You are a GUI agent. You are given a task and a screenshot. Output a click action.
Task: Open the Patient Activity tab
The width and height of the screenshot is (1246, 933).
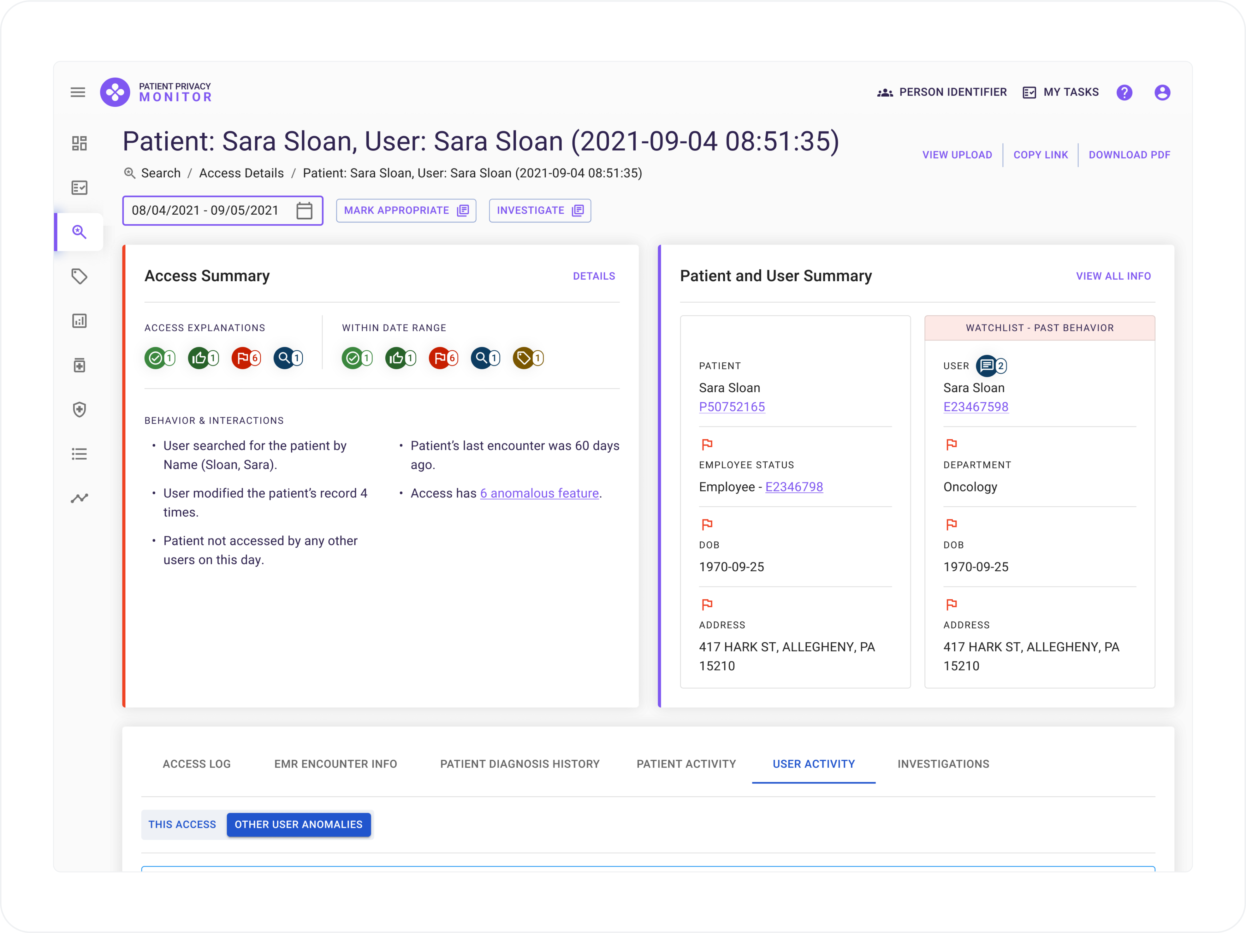(x=686, y=764)
